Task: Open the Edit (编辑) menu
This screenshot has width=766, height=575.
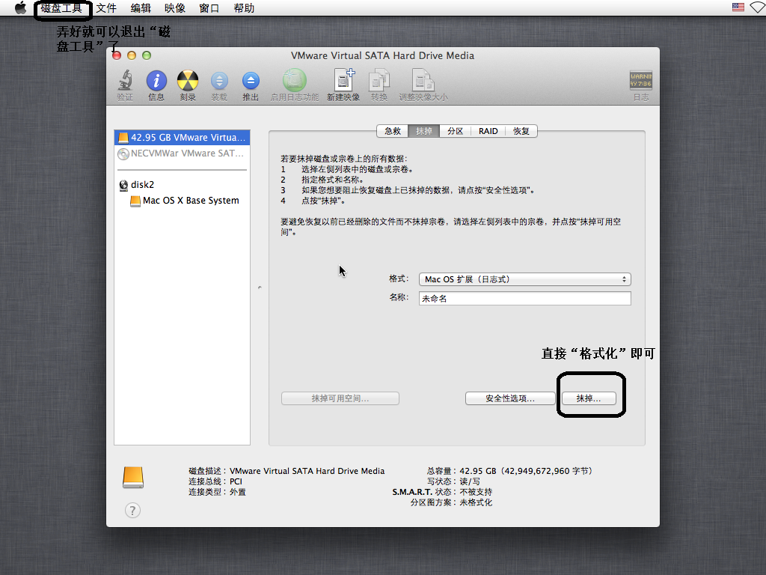Action: (x=141, y=7)
